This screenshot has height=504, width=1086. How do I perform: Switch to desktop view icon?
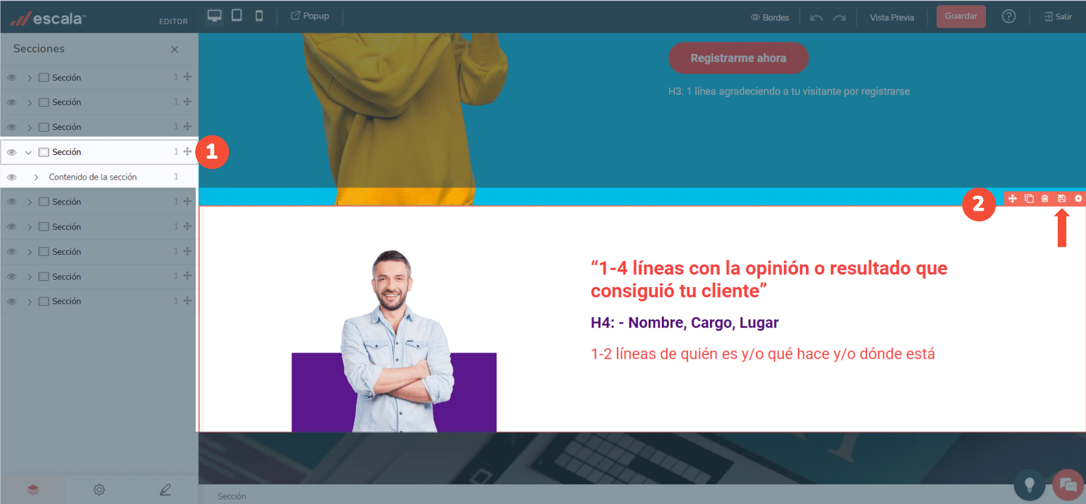(x=214, y=16)
